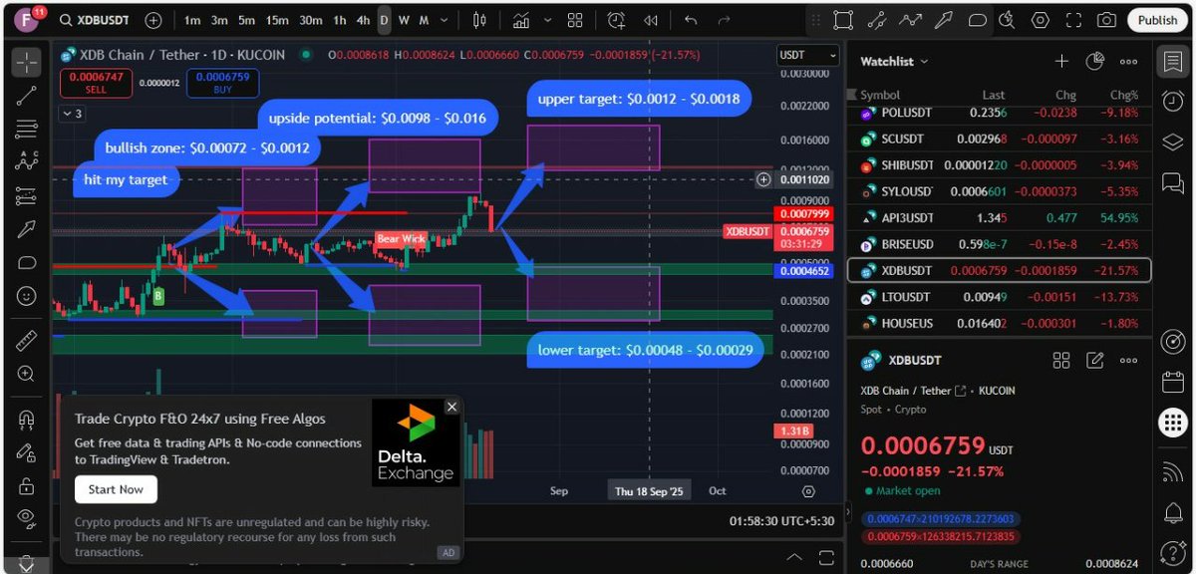
Task: Add a symbol to the watchlist
Action: pos(1061,62)
